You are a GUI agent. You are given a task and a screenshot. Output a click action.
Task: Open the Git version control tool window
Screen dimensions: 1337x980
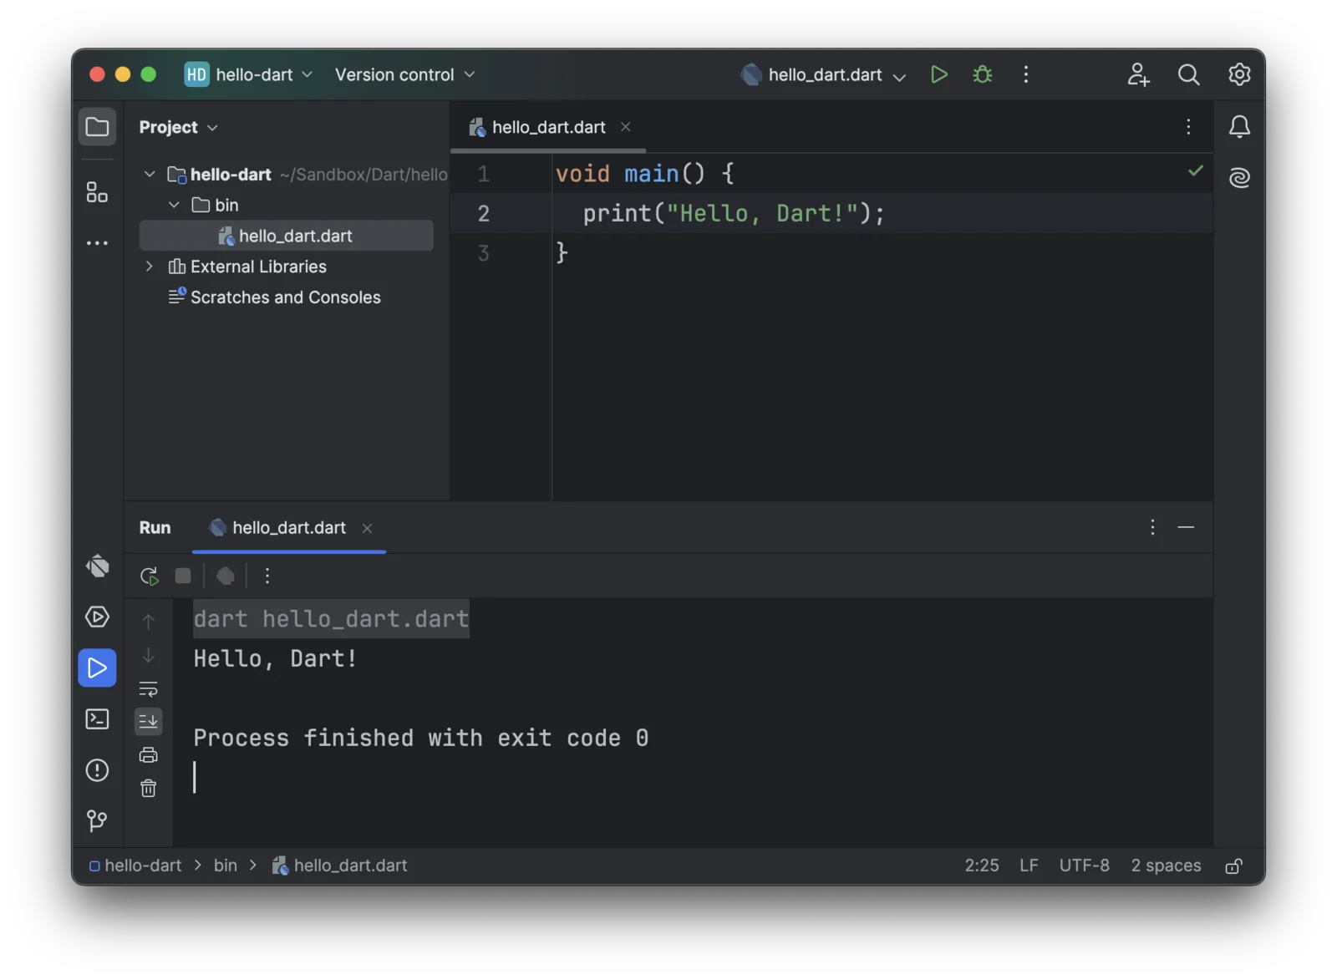[97, 820]
